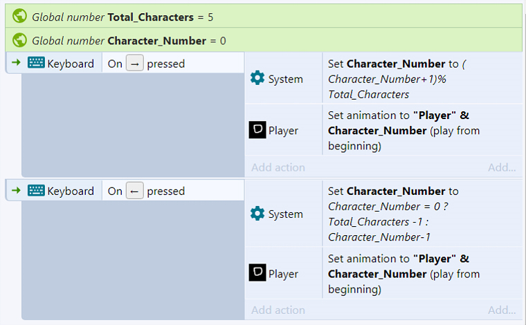This screenshot has width=526, height=325.
Task: Click green trigger arrow of left-key event
Action: pos(16,190)
